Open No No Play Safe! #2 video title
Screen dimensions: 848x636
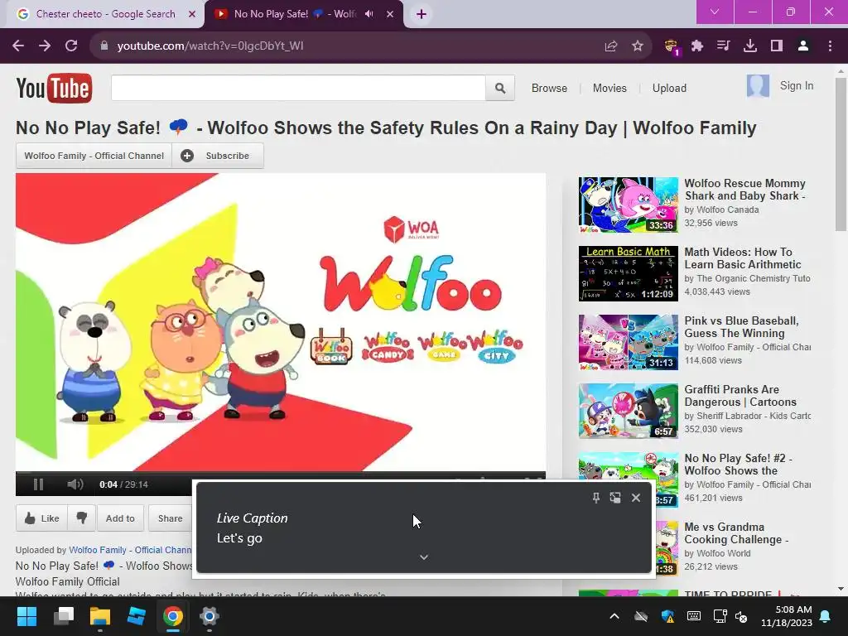[738, 464]
